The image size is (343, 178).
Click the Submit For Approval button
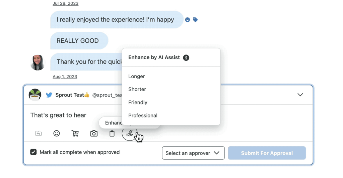pos(267,153)
